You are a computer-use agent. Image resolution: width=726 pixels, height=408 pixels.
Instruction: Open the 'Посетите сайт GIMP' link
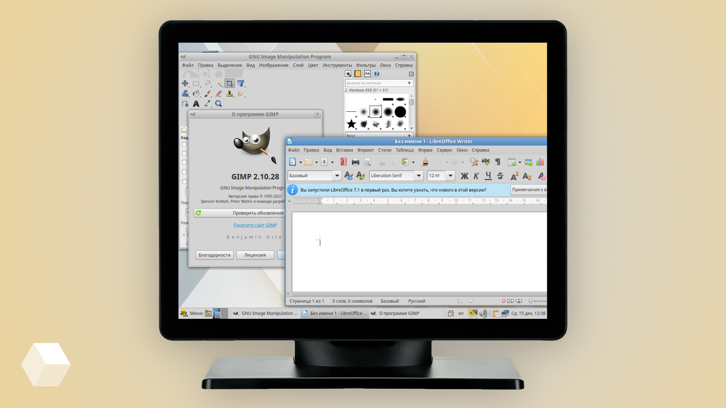coord(255,225)
